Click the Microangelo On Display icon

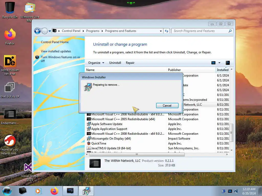[89, 139]
